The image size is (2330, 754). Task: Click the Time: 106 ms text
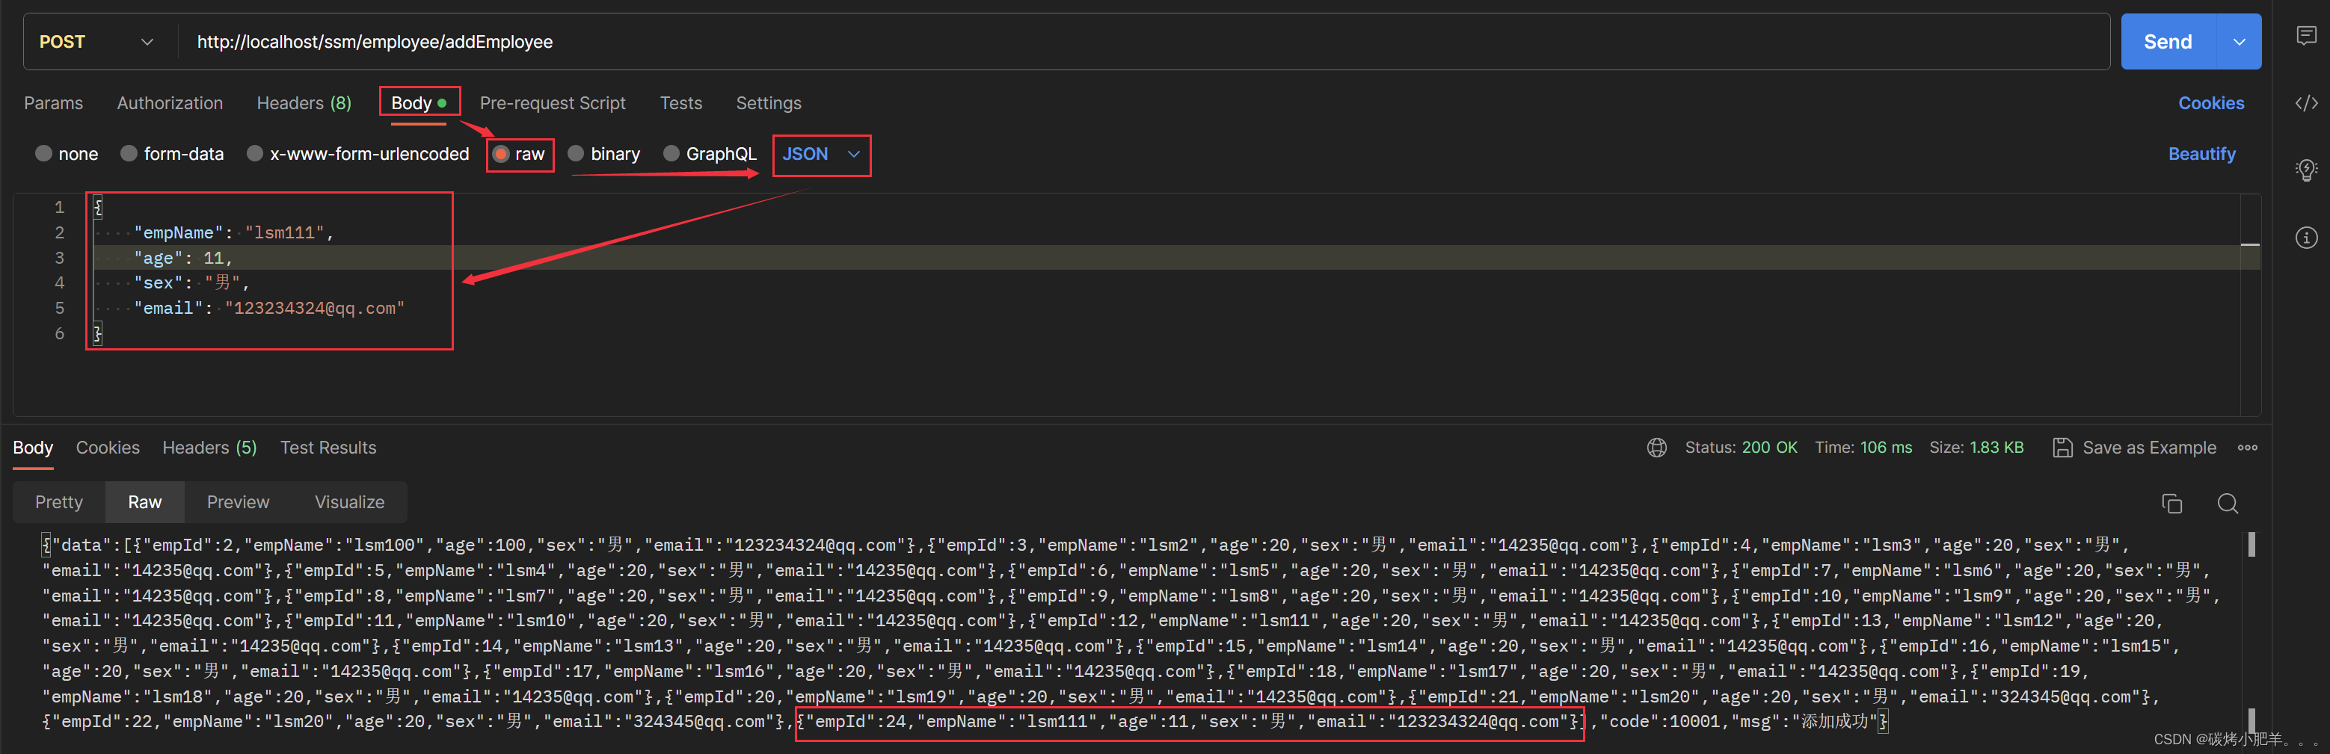tap(1863, 448)
